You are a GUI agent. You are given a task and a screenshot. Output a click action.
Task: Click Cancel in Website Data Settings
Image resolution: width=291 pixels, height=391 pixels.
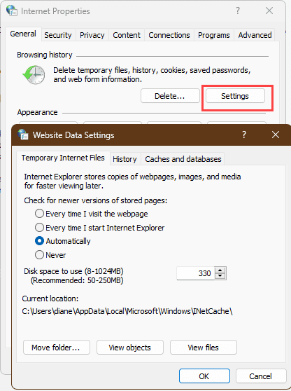(261, 376)
